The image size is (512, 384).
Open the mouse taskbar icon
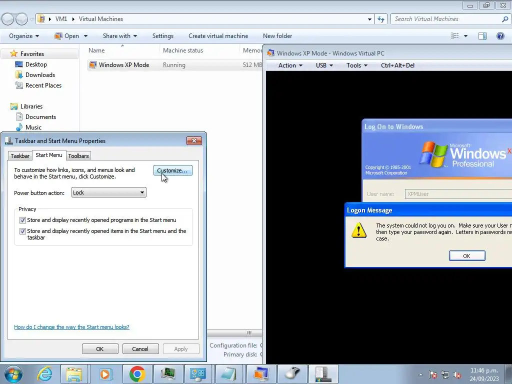point(292,374)
